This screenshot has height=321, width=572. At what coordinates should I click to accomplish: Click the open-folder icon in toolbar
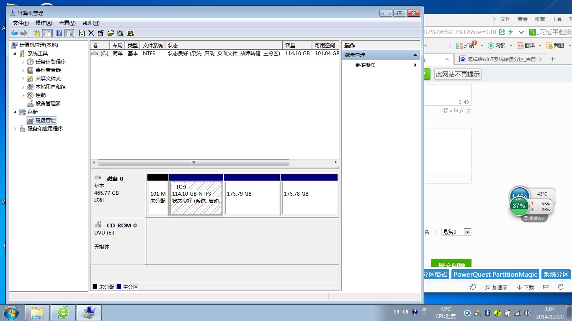point(111,33)
